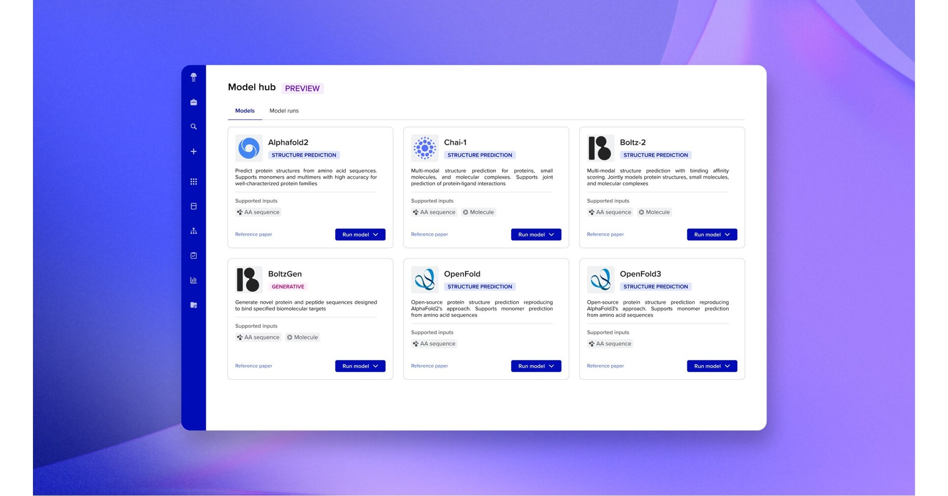
Task: Click the PREVIEW badge next to Model hub
Action: [302, 89]
